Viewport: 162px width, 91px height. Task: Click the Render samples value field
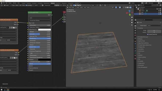tap(154, 31)
